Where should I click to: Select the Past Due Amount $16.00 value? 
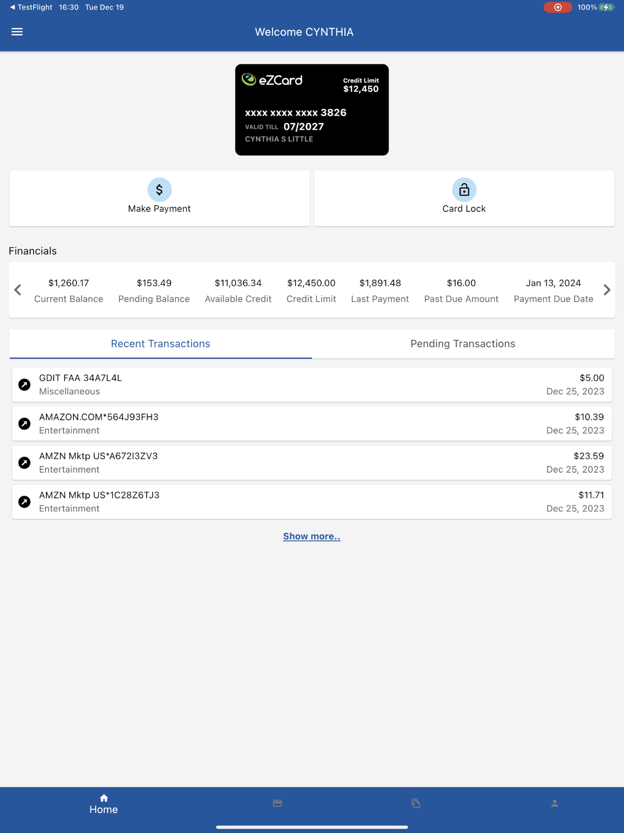pyautogui.click(x=461, y=283)
